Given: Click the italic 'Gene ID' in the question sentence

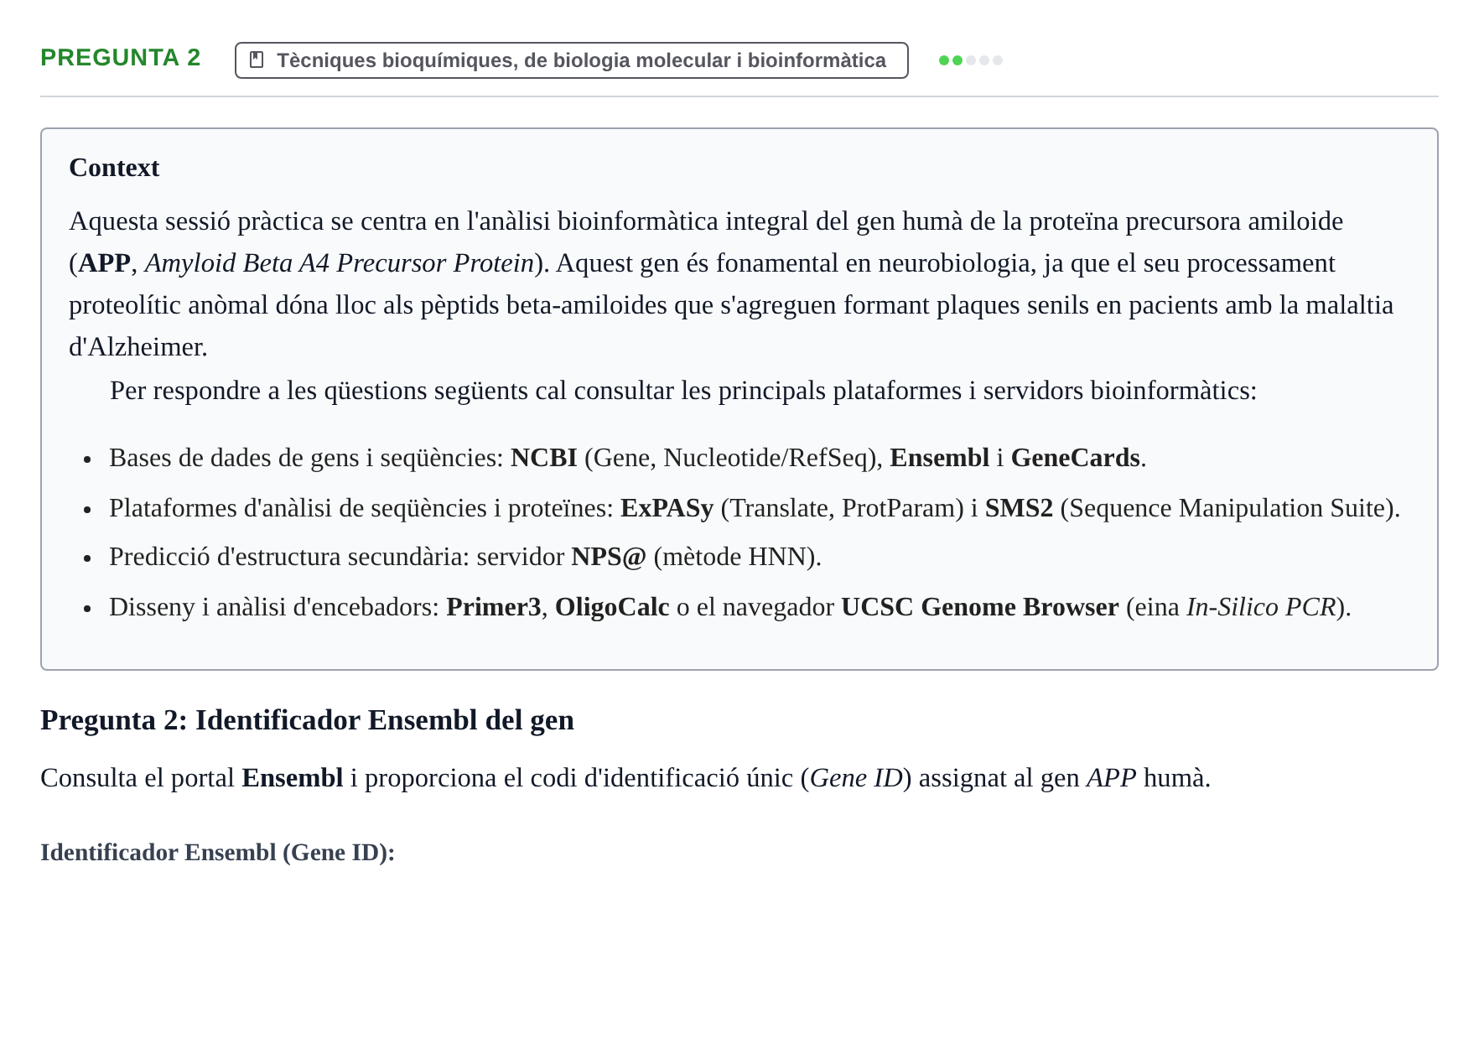Looking at the screenshot, I should coord(856,778).
